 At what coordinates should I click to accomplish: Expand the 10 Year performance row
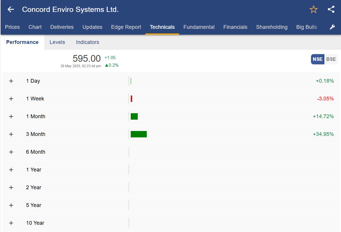click(x=11, y=223)
